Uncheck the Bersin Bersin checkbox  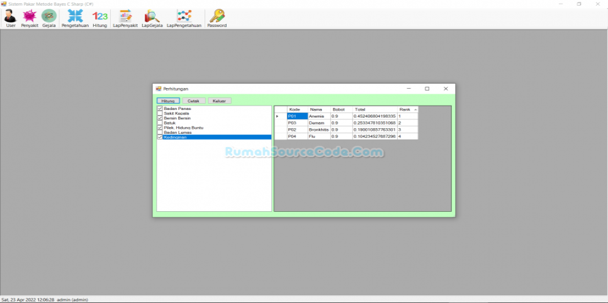(160, 118)
